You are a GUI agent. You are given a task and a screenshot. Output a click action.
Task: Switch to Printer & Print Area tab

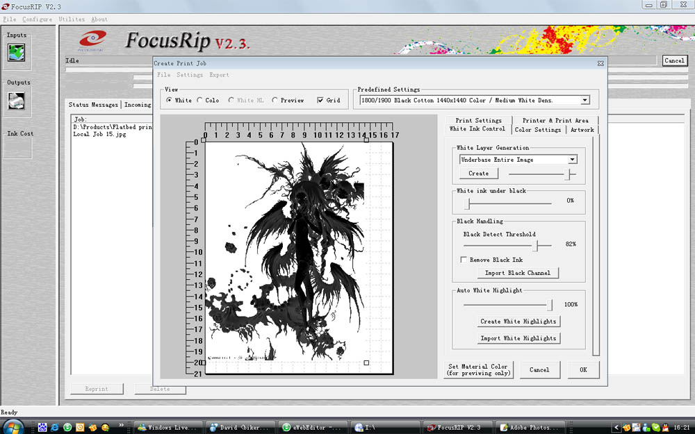[x=555, y=120]
